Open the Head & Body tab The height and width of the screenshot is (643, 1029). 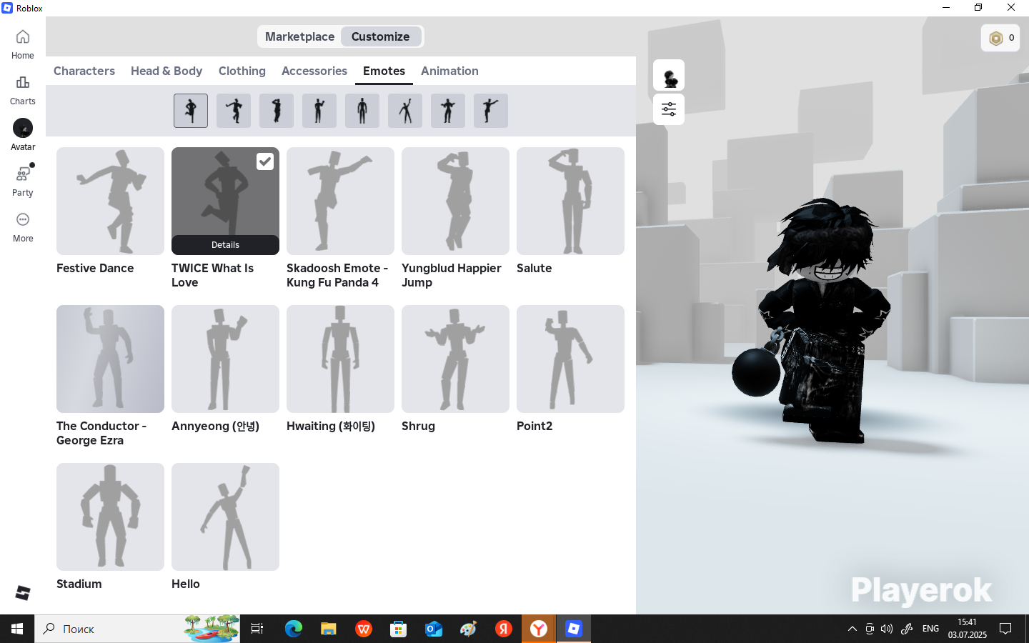[166, 71]
